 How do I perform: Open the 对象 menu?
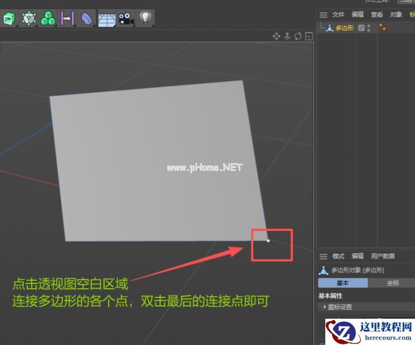(x=396, y=15)
